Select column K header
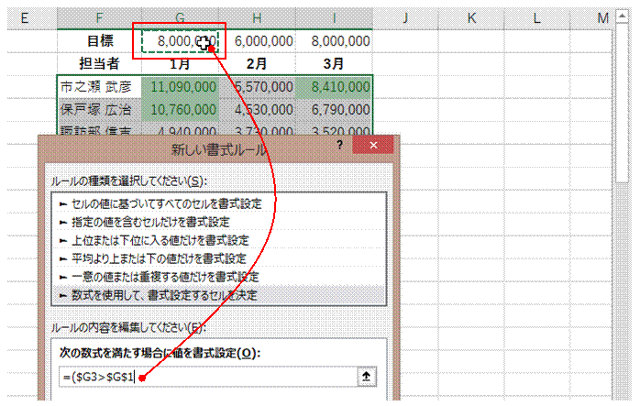This screenshot has height=406, width=640. (x=470, y=18)
